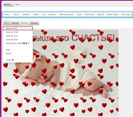Click the Undo button
Image resolution: width=133 pixels, height=117 pixels.
15,23
